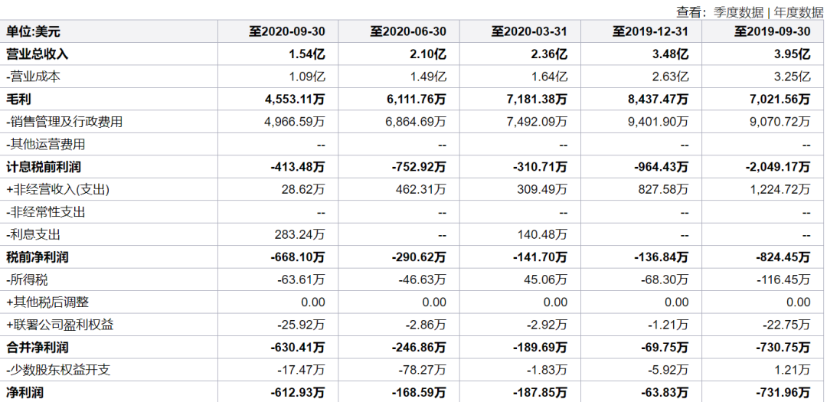Click the 净利润 row label

click(25, 392)
